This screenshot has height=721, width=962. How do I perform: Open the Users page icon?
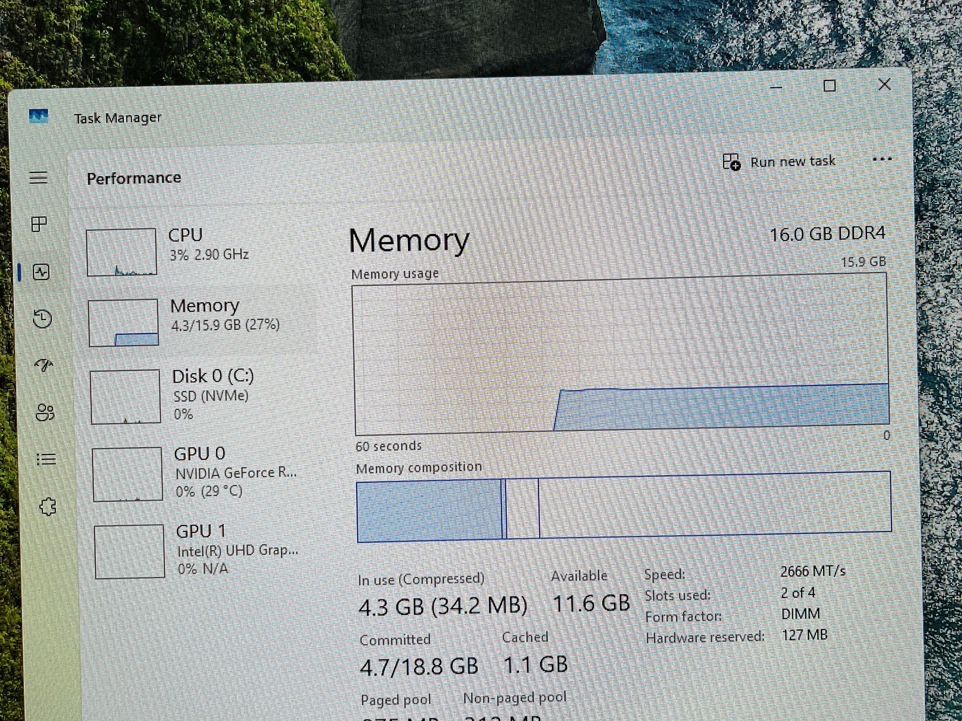45,413
